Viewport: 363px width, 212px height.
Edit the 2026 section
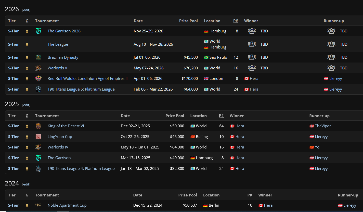coord(26,10)
